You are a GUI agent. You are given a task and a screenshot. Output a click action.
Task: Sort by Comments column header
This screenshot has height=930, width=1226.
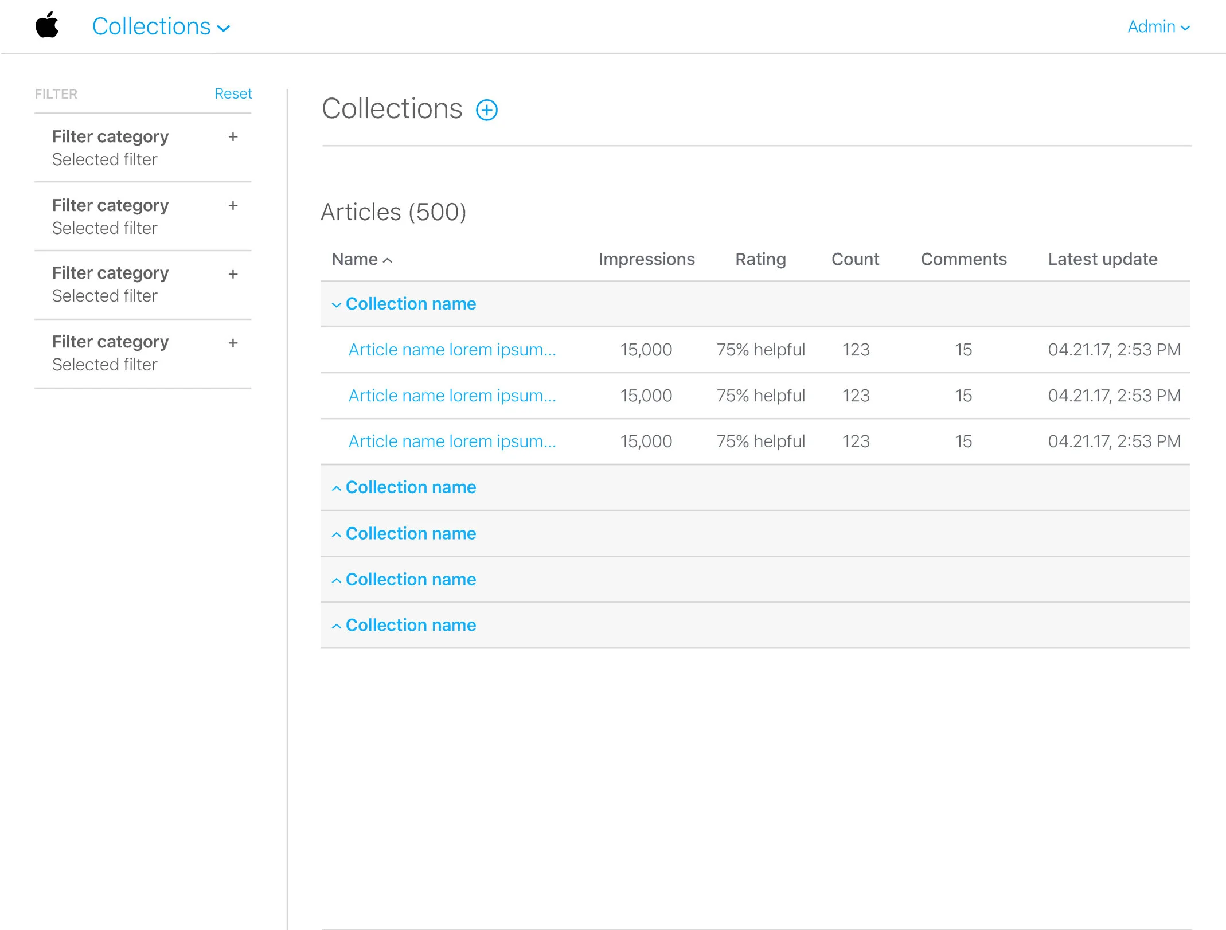[963, 259]
